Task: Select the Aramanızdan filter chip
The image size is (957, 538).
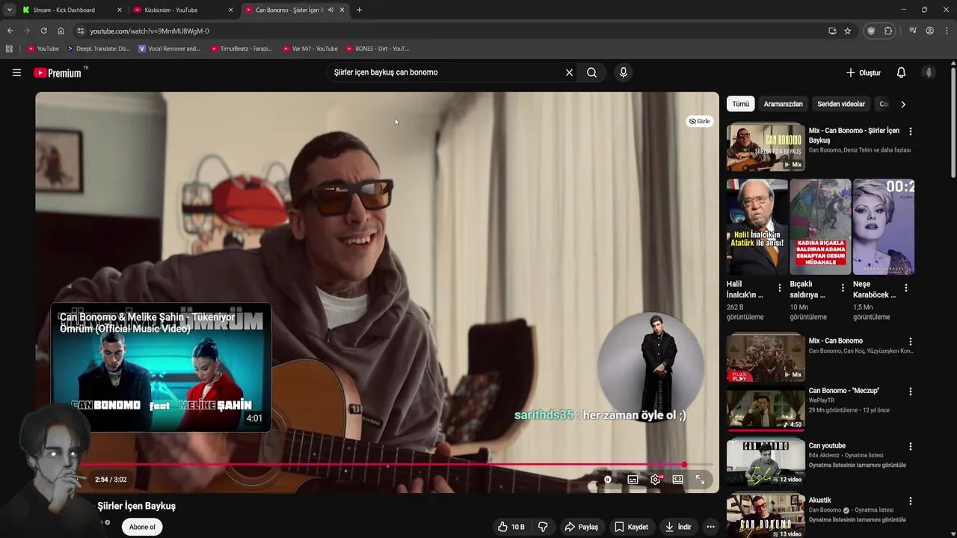Action: (783, 104)
